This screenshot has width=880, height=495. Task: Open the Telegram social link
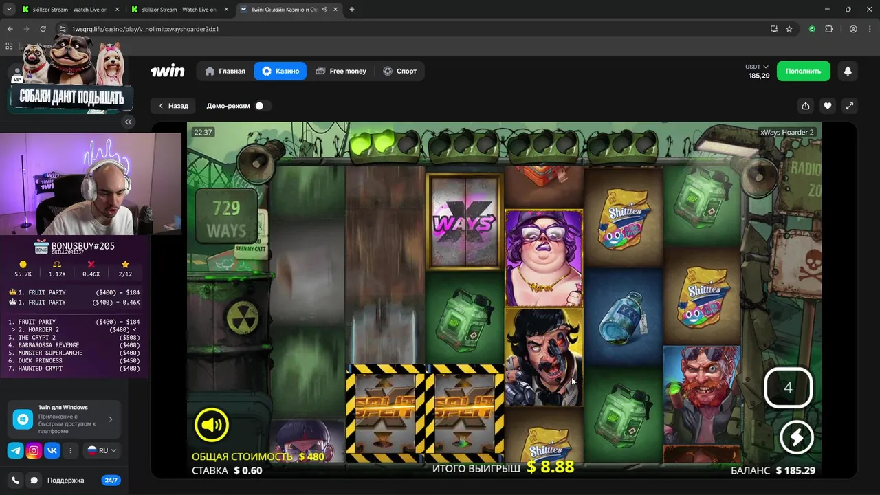pos(15,451)
